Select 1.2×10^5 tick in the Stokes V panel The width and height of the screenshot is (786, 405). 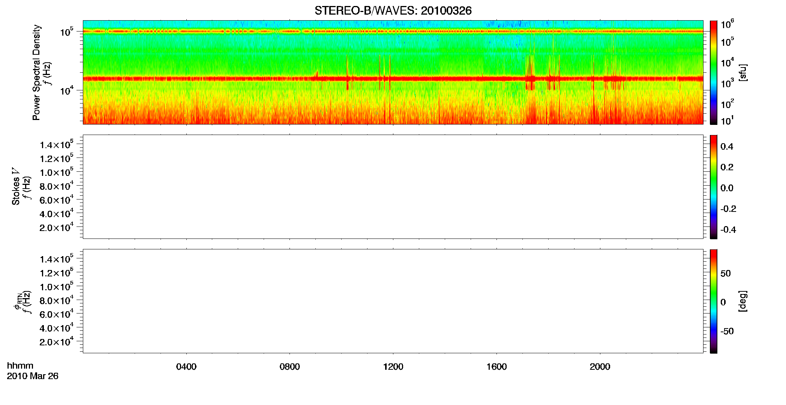click(x=57, y=159)
